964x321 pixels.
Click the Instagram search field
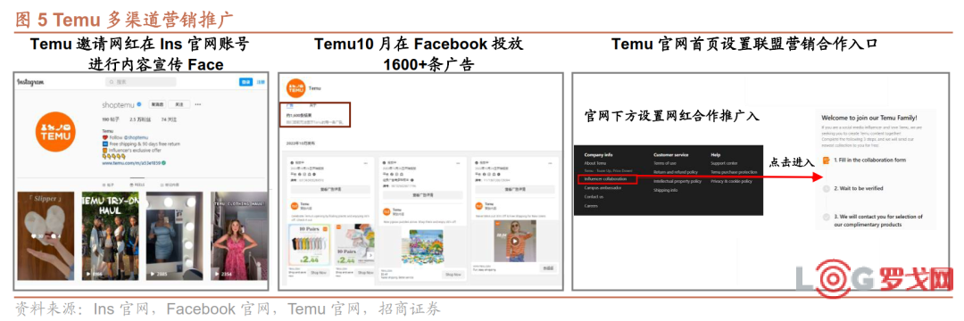[x=141, y=82]
